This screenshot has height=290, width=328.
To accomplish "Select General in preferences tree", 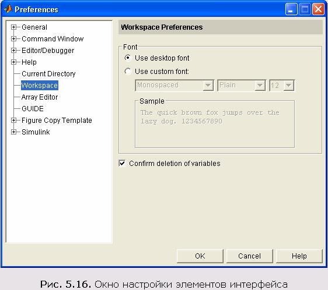I will tap(34, 27).
